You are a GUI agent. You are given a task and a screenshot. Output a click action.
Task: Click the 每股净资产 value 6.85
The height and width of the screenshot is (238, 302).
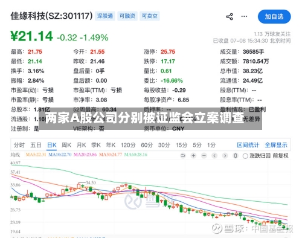(184, 100)
